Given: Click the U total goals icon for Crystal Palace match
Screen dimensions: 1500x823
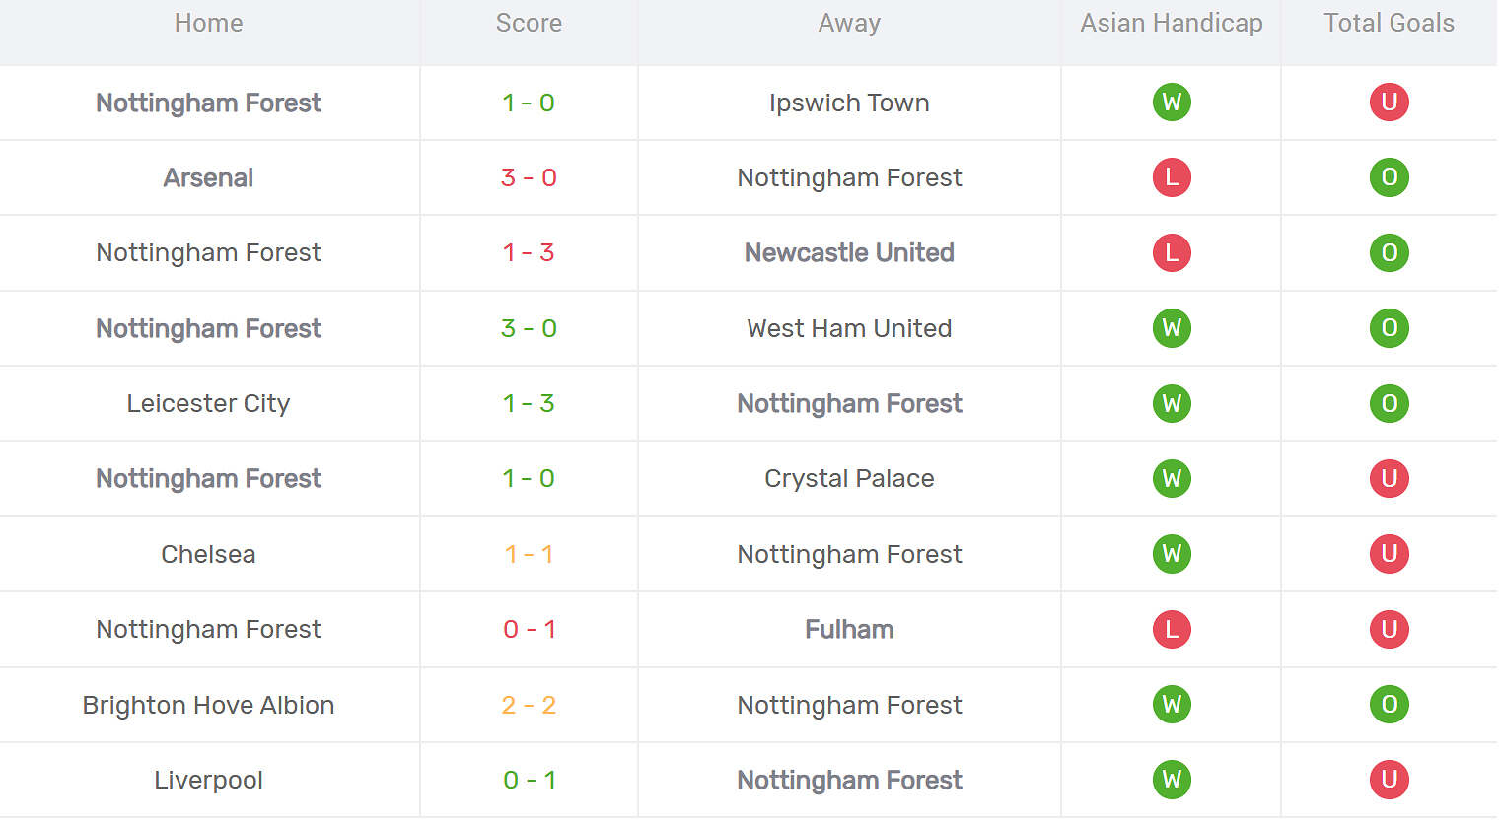Looking at the screenshot, I should coord(1389,479).
